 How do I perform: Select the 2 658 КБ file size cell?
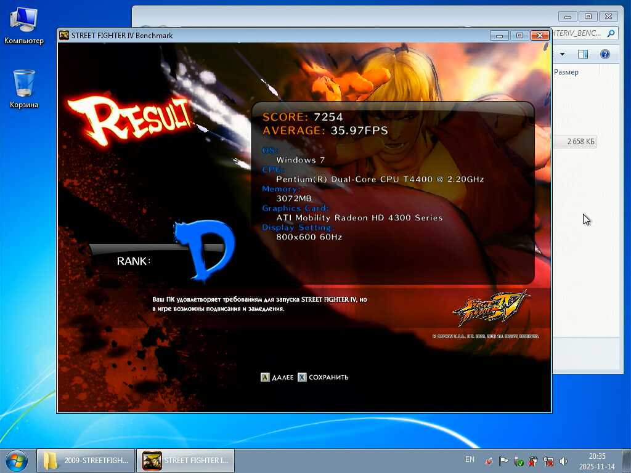(580, 142)
